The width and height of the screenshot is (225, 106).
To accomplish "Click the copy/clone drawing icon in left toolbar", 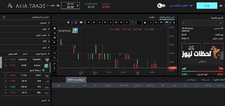I will (55, 42).
